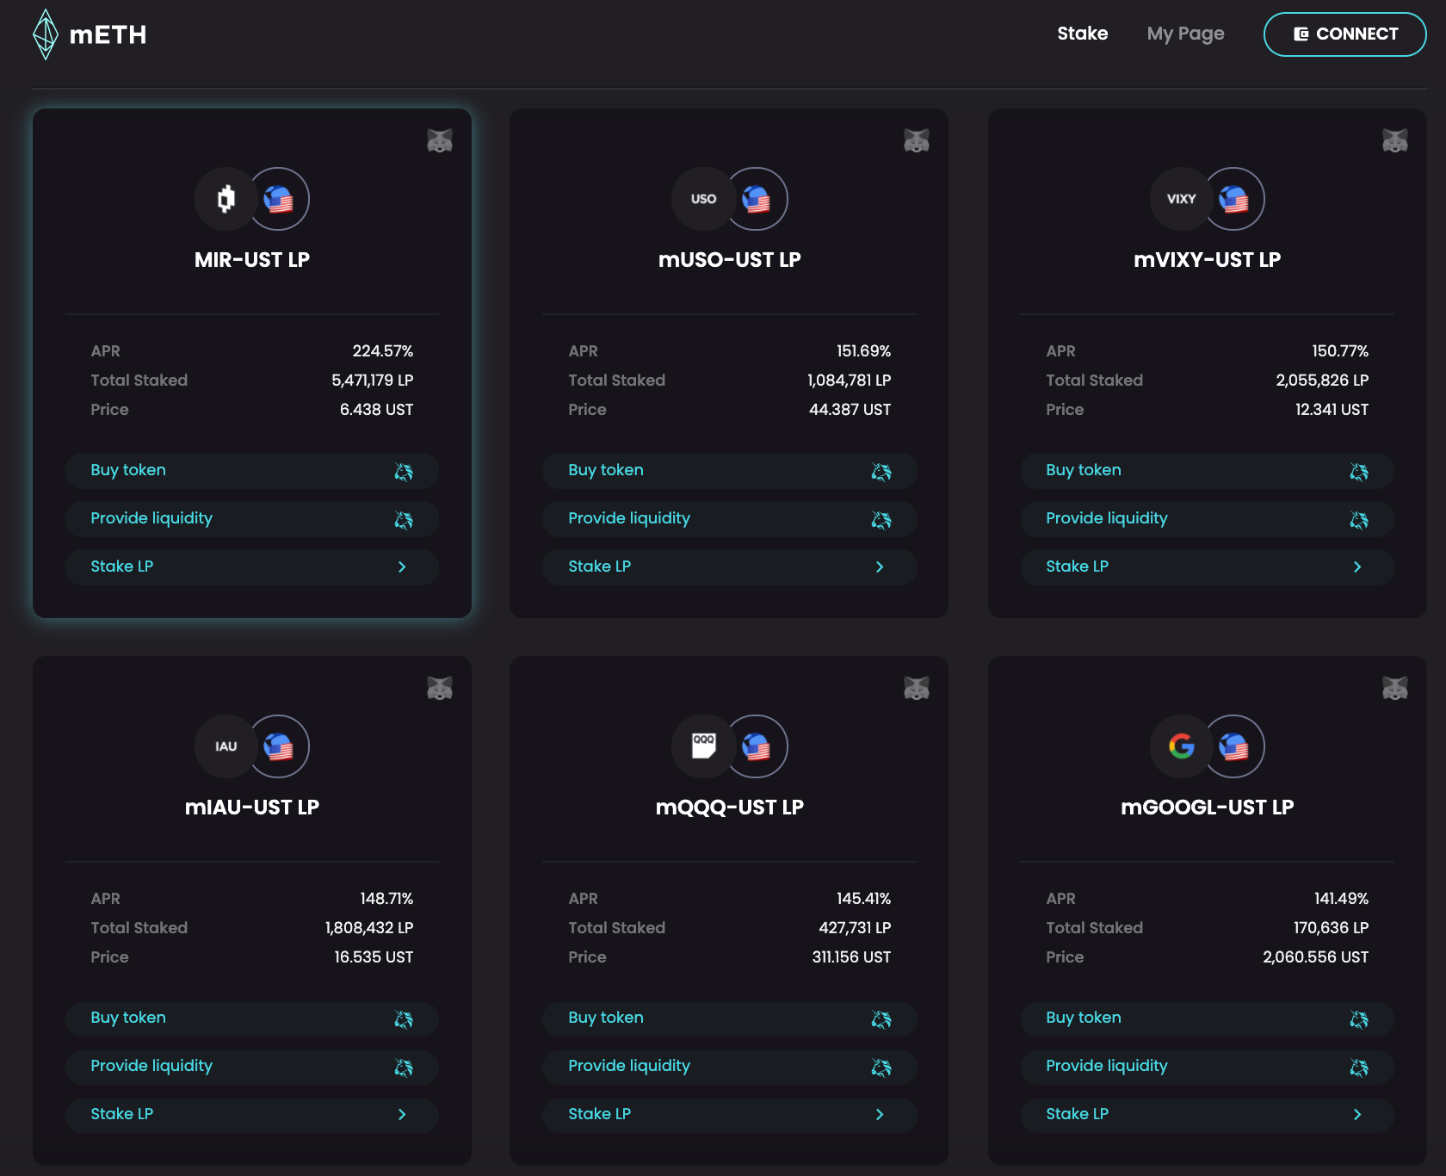Click the MIR token icon
The image size is (1446, 1176).
[226, 199]
